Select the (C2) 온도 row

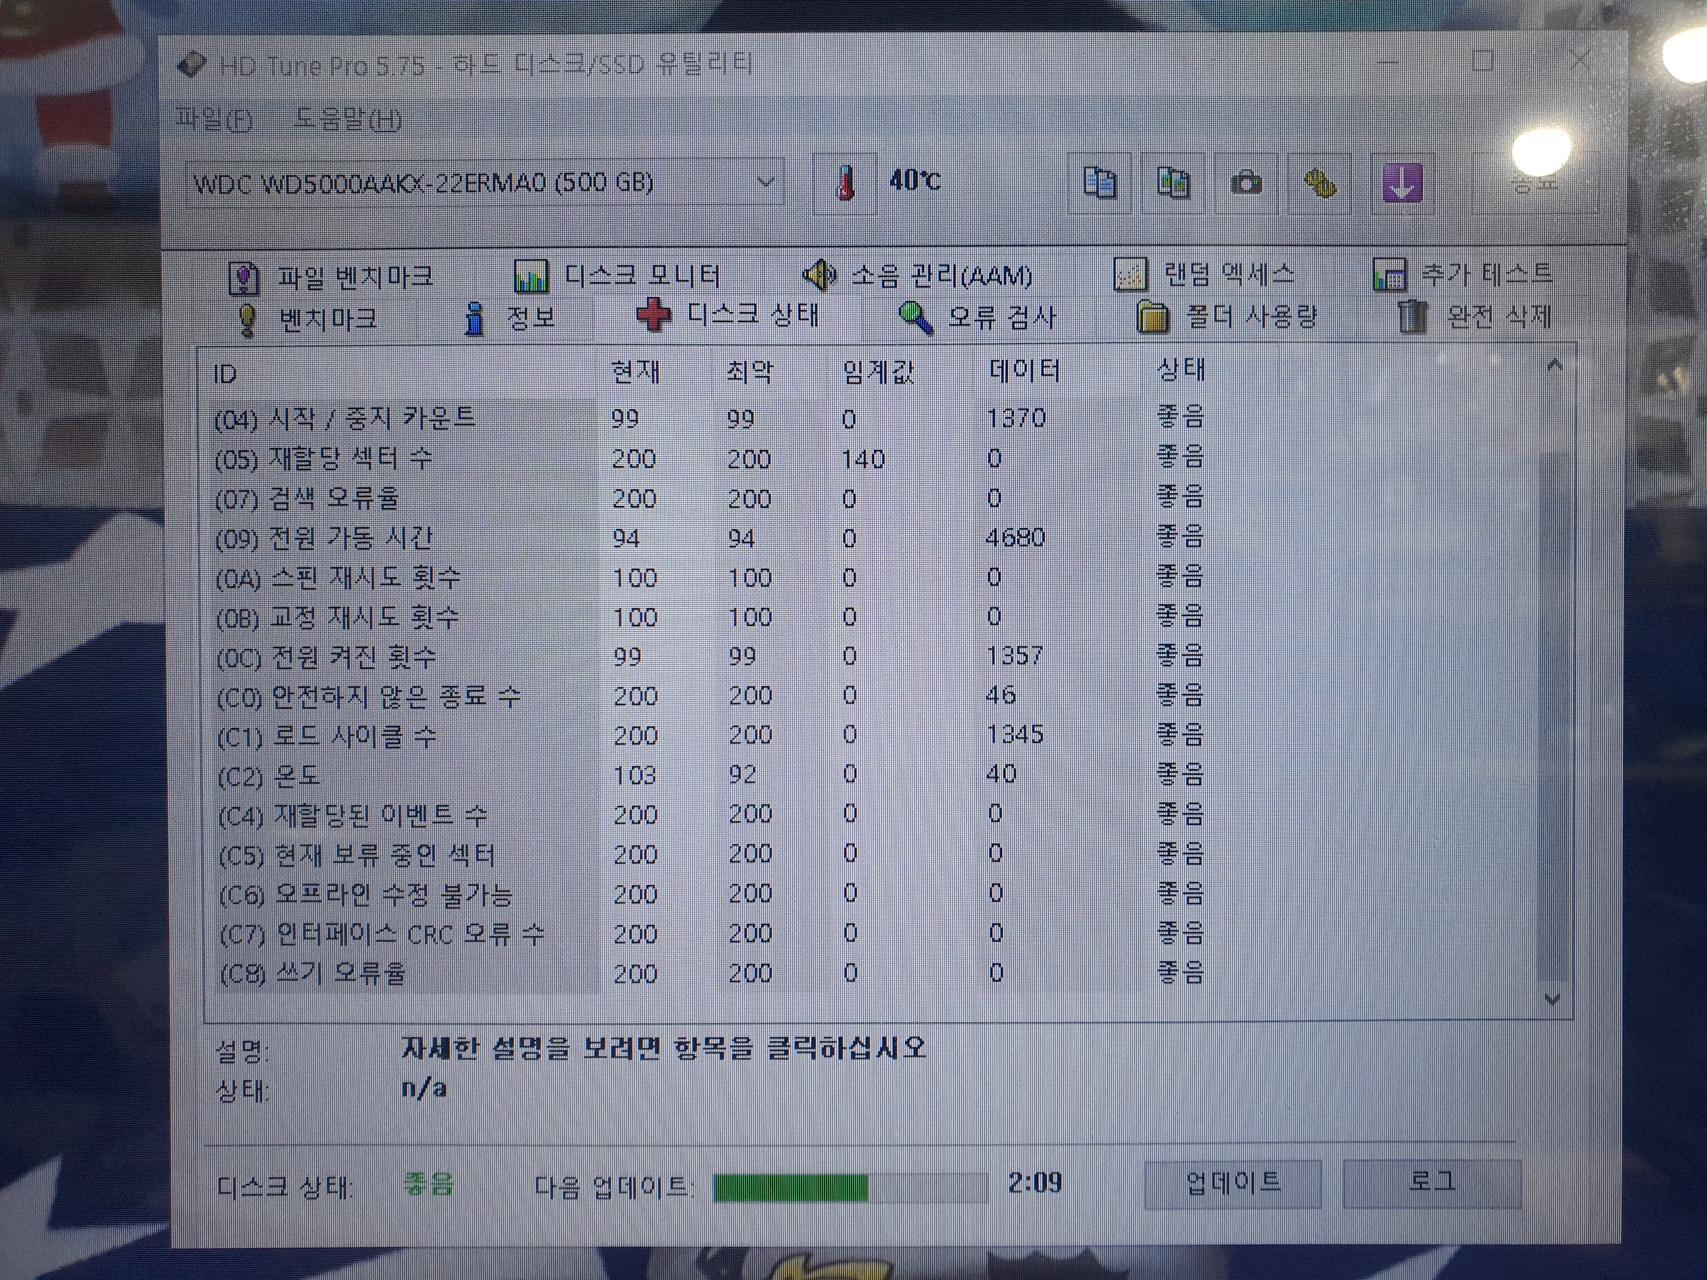(x=872, y=775)
